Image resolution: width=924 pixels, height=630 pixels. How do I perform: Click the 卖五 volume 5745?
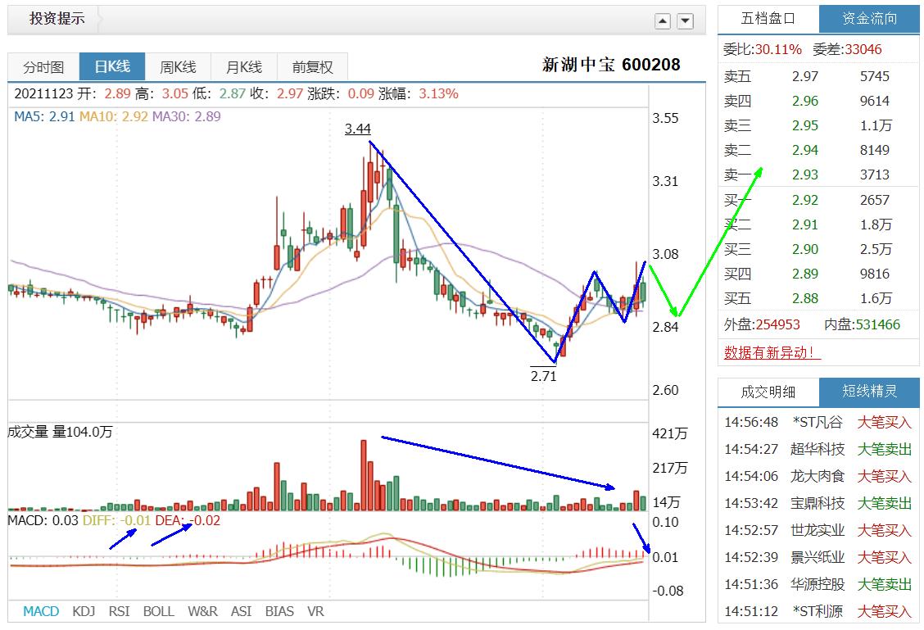[875, 76]
